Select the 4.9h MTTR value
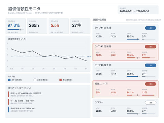This screenshot has width=164, height=123. (x=114, y=111)
